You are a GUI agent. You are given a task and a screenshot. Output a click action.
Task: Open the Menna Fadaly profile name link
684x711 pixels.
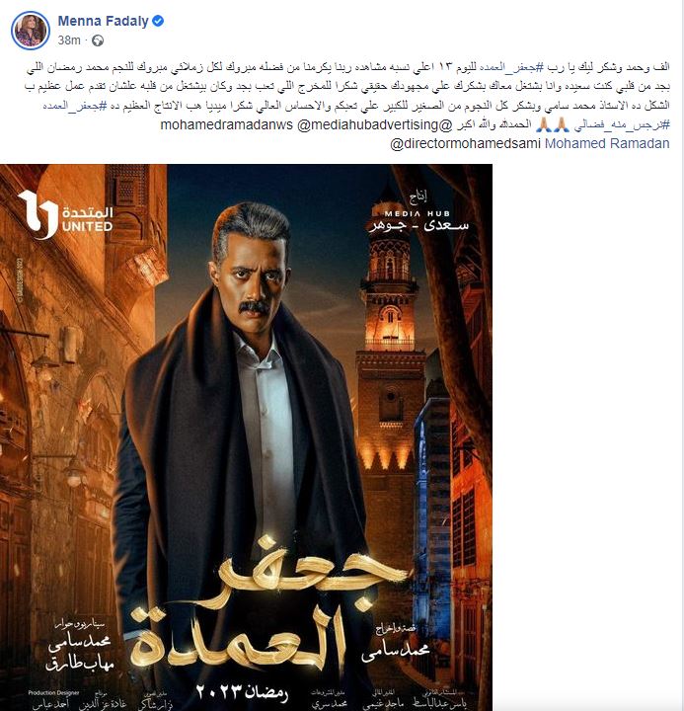click(104, 21)
